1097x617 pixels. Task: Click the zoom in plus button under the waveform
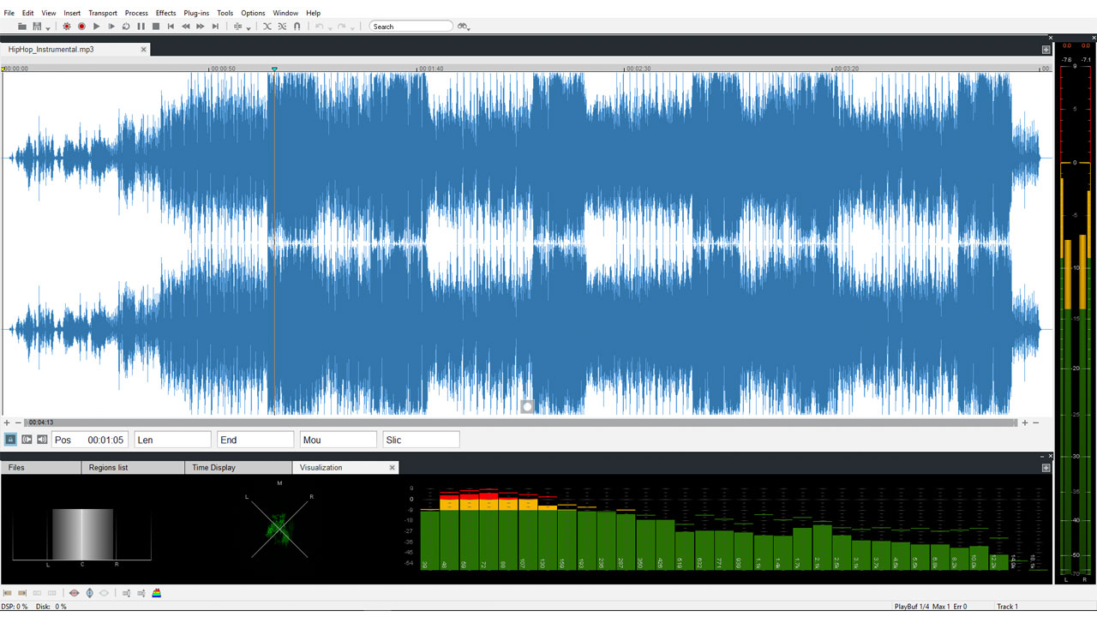pyautogui.click(x=7, y=422)
